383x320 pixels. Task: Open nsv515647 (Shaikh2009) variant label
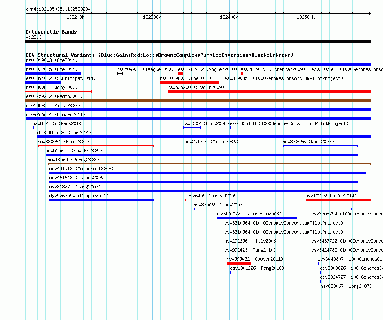74,151
